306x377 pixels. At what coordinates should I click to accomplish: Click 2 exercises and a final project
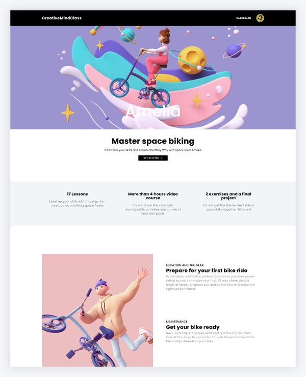[228, 196]
